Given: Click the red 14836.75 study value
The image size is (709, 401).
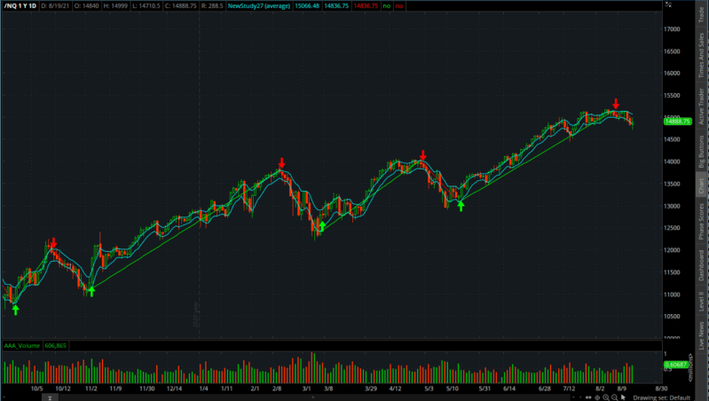Looking at the screenshot, I should [x=366, y=6].
